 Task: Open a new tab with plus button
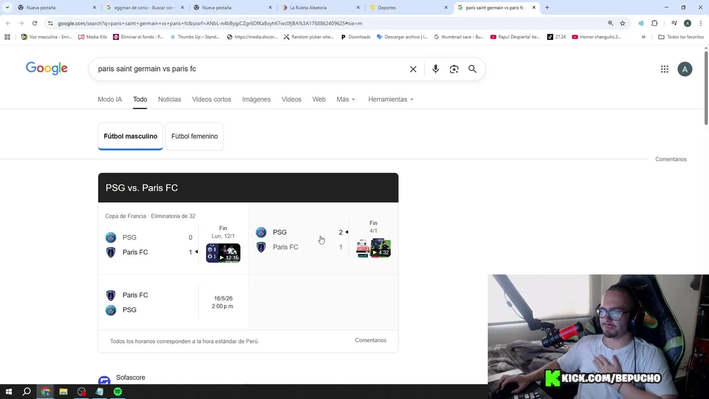547,8
